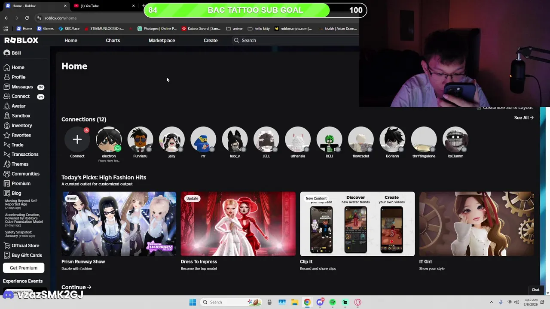Open the Fuhrieru connection avatar
Screen dimensions: 550x309
(x=140, y=139)
